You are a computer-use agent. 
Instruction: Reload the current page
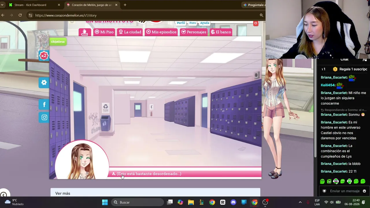[20, 15]
